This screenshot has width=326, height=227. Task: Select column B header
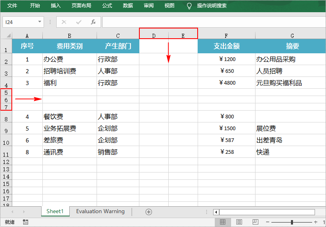[x=70, y=36]
